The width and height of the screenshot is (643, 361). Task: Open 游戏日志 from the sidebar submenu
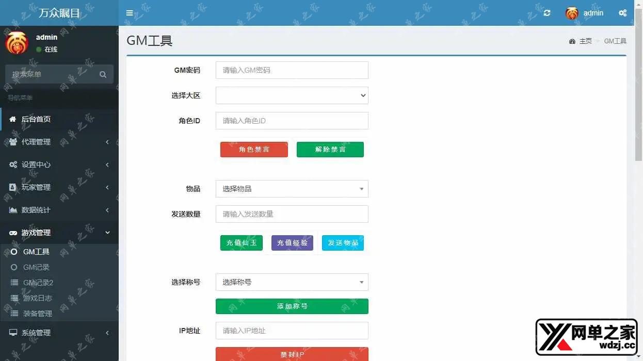pyautogui.click(x=37, y=298)
